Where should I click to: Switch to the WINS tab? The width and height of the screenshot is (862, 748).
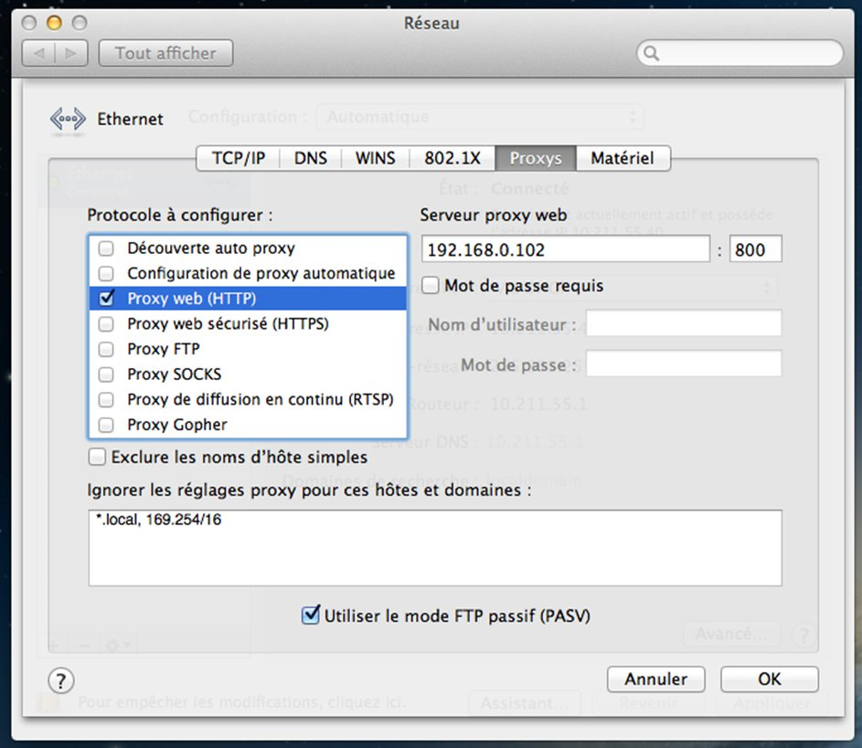[x=376, y=158]
